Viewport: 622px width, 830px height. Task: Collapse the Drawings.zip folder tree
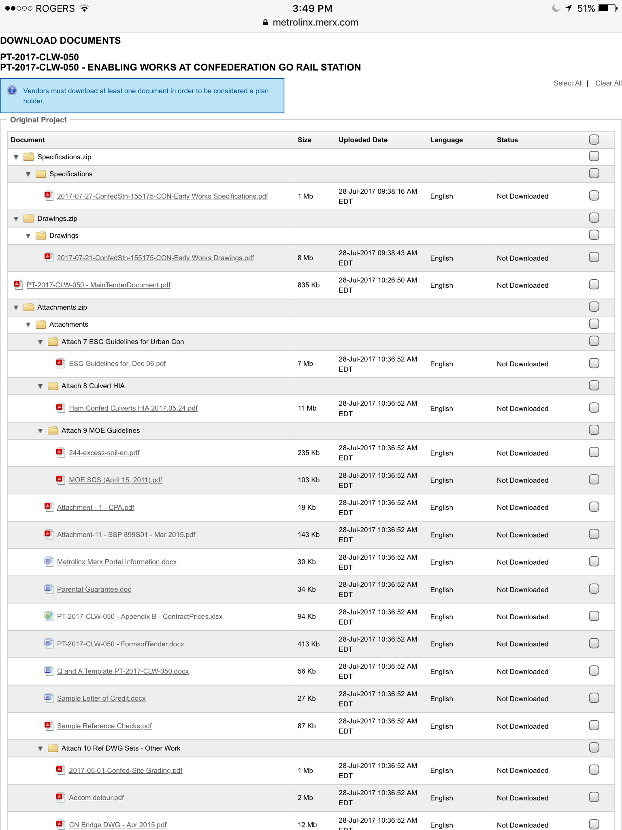[x=16, y=219]
